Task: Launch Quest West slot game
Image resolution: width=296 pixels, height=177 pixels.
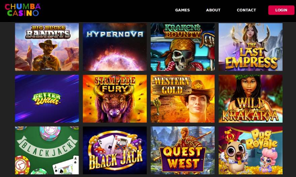Action: click(x=183, y=150)
